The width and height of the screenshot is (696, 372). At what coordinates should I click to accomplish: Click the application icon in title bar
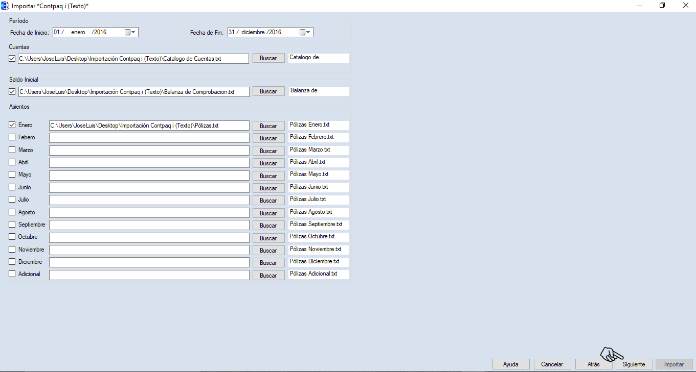click(x=5, y=6)
